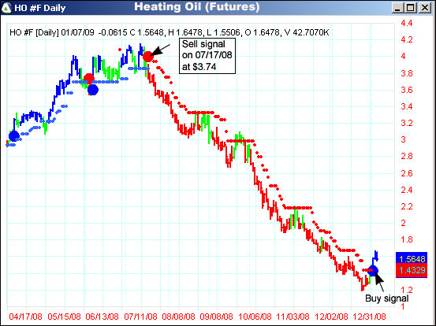Click the 04/17/08 date label
This screenshot has width=436, height=326.
click(25, 317)
